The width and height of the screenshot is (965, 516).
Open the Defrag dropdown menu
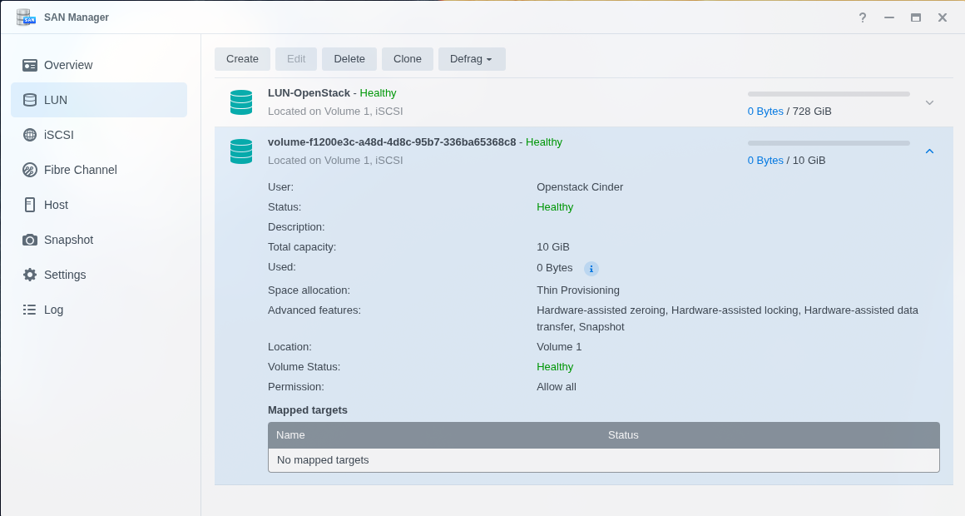(x=472, y=59)
